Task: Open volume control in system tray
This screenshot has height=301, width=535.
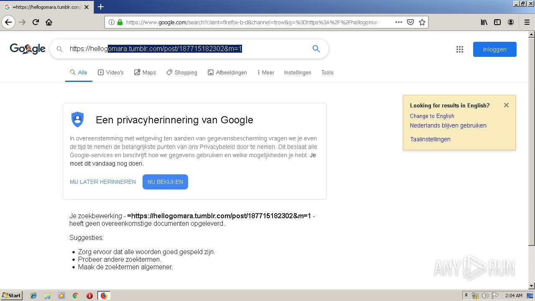Action: [x=485, y=296]
